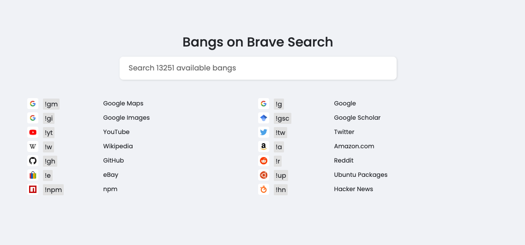
Task: Click the GitHub octocat icon
Action: coord(33,161)
